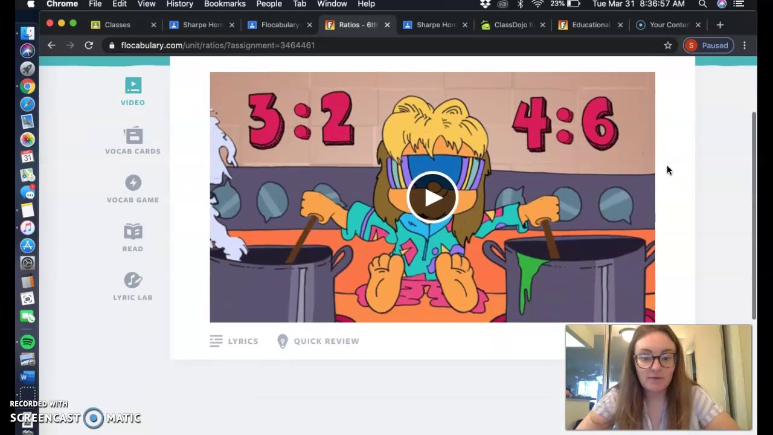Open Spotlight search in menu bar
The width and height of the screenshot is (773, 435).
[x=702, y=4]
